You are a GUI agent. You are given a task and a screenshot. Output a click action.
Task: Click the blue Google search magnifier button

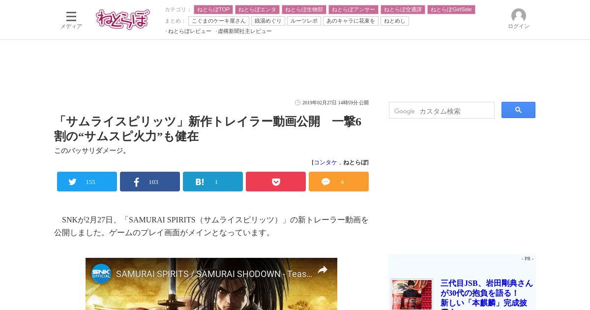(518, 110)
